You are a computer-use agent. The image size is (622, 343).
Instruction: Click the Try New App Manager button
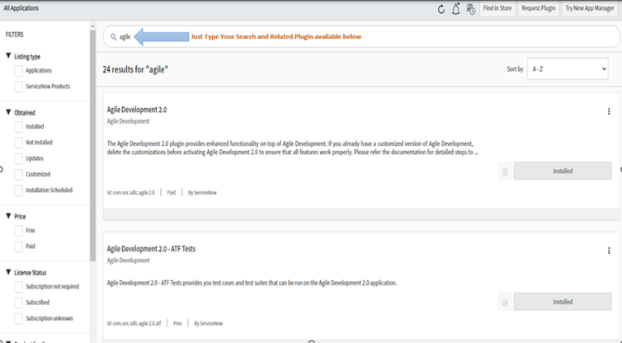590,8
